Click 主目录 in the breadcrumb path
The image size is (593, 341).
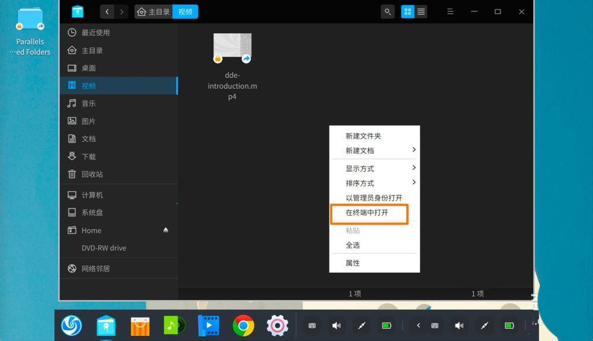coord(154,11)
